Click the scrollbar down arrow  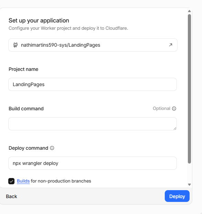pyautogui.click(x=189, y=185)
